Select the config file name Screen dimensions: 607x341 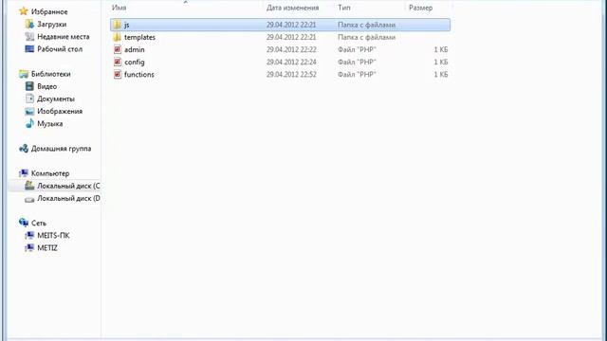coord(134,62)
